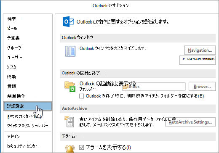Click the Inbox startup folder field
Screen dimensions: 219x153
tap(154, 87)
